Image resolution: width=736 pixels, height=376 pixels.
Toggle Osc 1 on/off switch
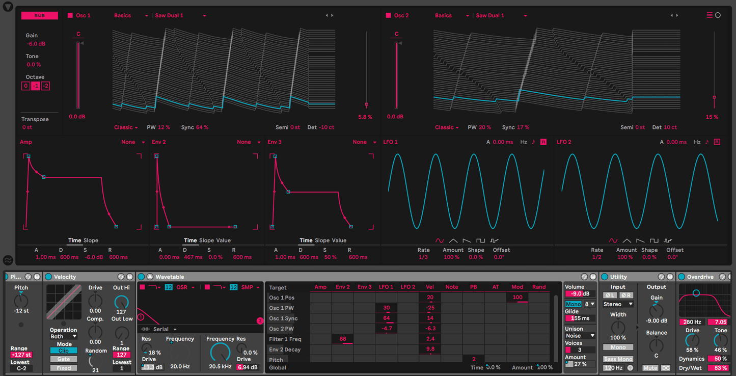(x=70, y=16)
